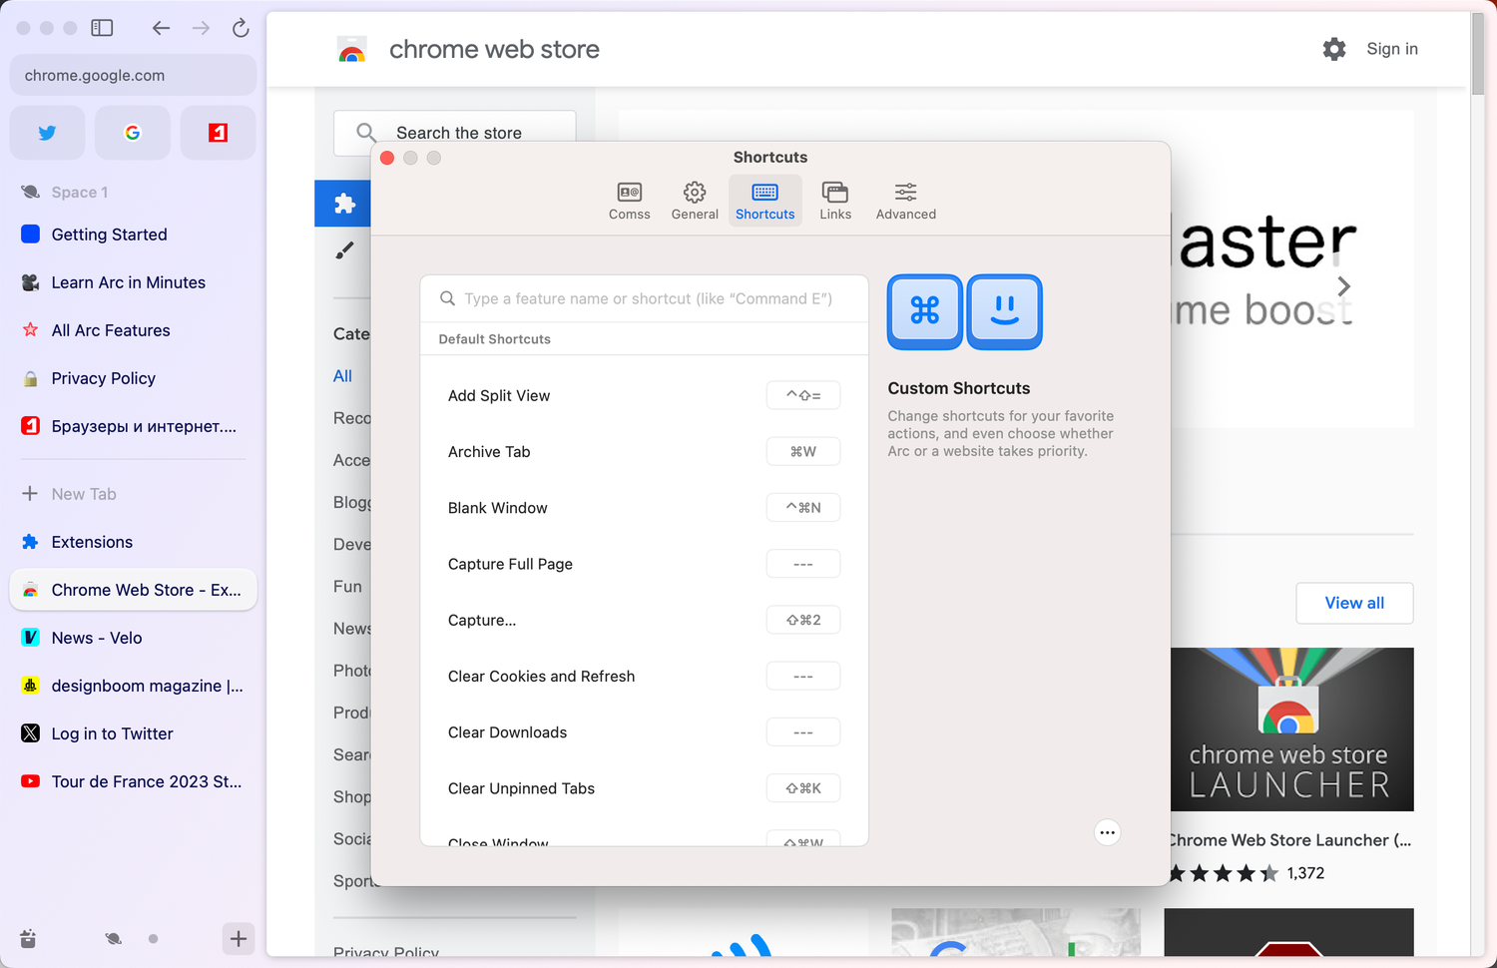
Task: Close the Shortcuts settings window
Action: (x=387, y=158)
